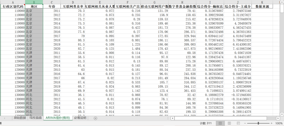
Task: Click the 互联网相关产出 header cell
Action: (x=128, y=7)
